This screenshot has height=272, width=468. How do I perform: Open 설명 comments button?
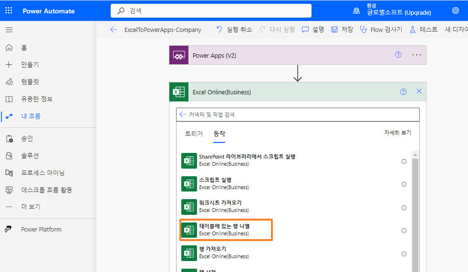pyautogui.click(x=313, y=30)
